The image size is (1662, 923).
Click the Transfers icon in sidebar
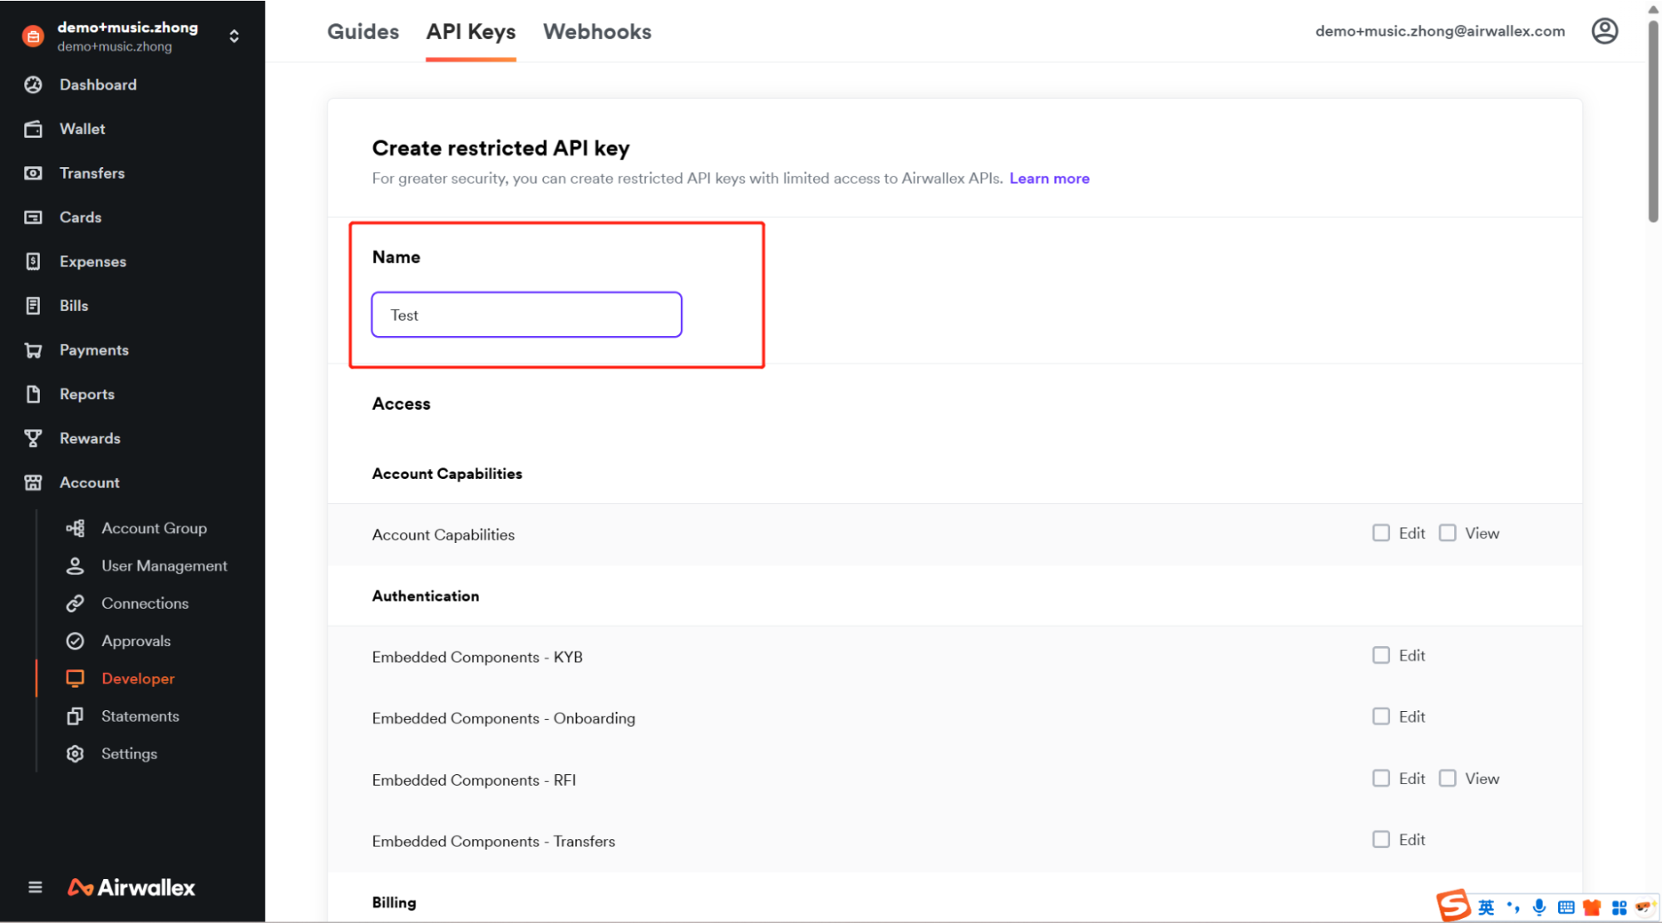point(33,173)
